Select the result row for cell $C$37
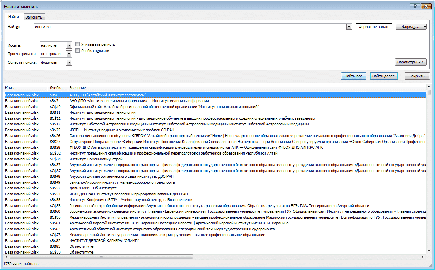This screenshot has height=270, width=435. pos(215,171)
